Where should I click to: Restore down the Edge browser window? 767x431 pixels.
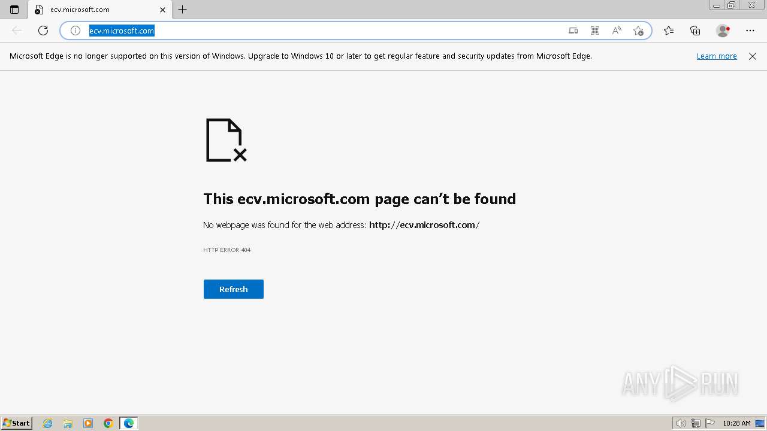(x=732, y=5)
